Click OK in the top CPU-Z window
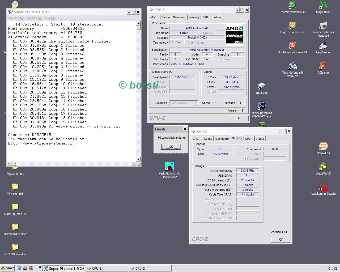The height and width of the screenshot is (272, 340). coord(239,118)
